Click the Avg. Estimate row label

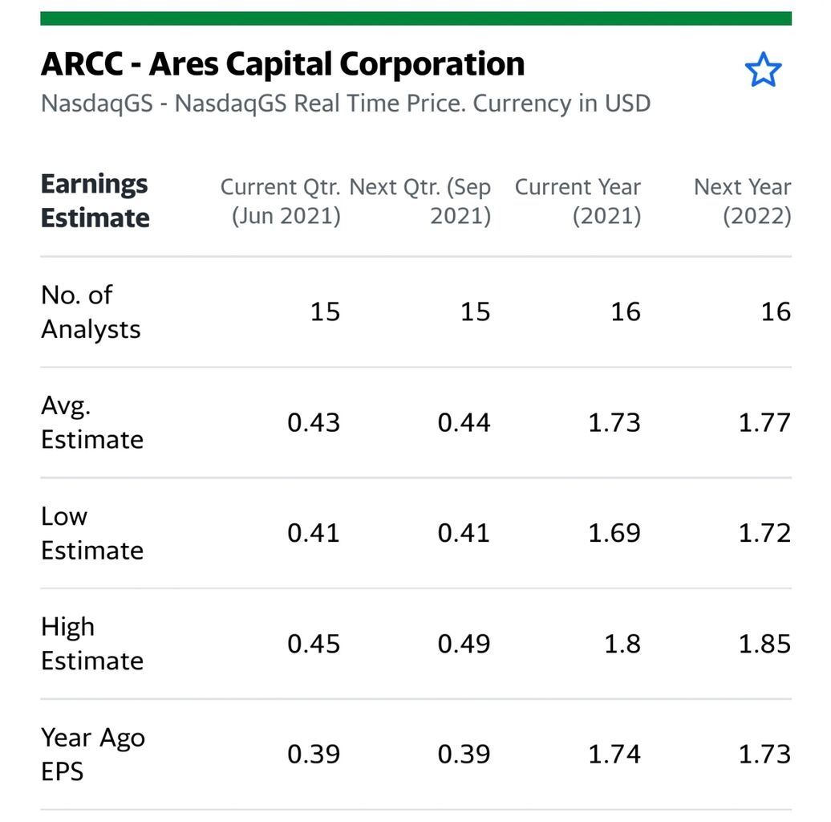pos(92,422)
